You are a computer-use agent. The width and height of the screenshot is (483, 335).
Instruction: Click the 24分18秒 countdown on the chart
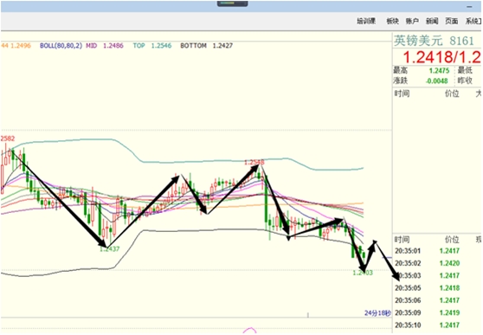pos(377,313)
